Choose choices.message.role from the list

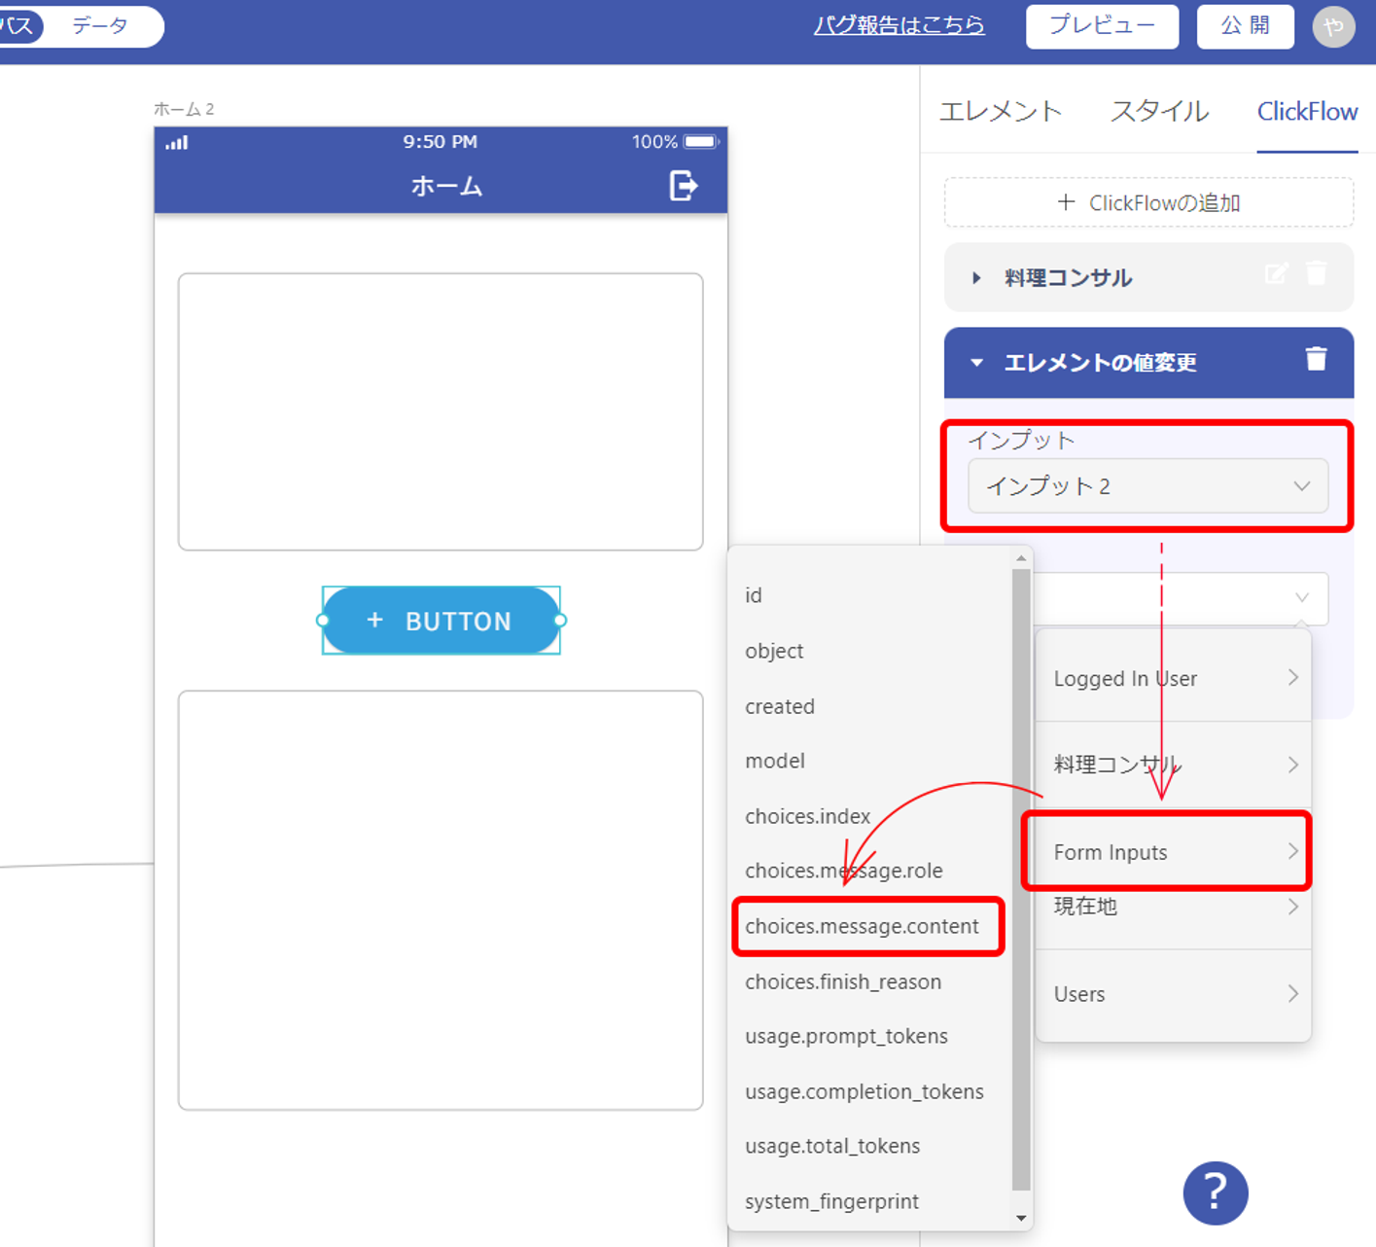[x=843, y=871]
